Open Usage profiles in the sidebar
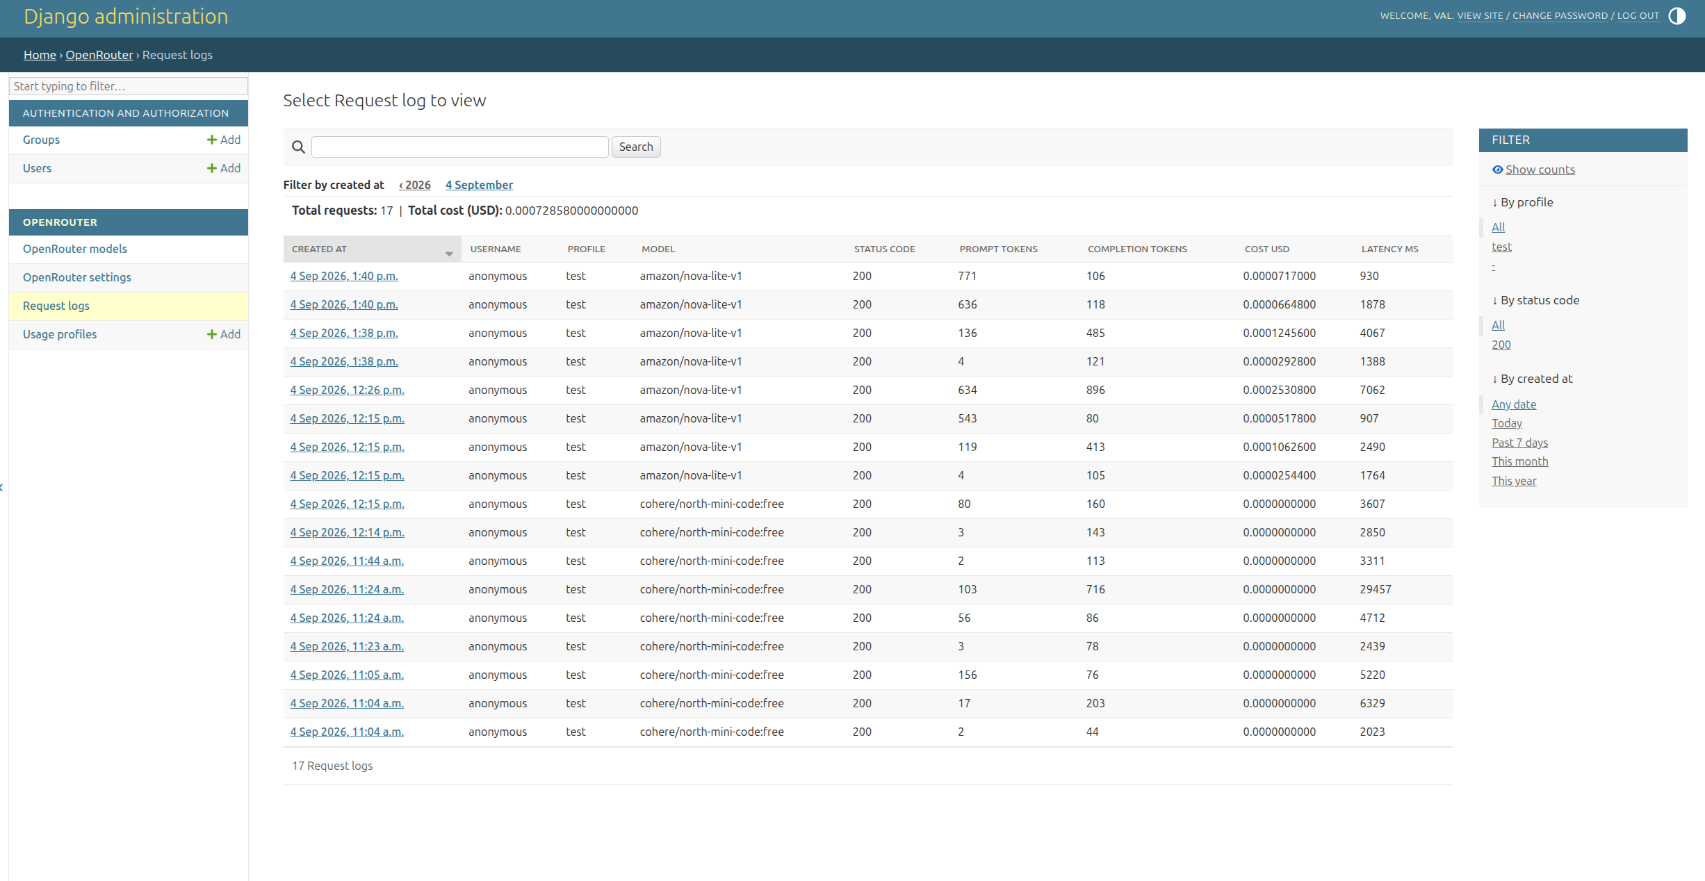Screen dimensions: 1705x881 (60, 334)
